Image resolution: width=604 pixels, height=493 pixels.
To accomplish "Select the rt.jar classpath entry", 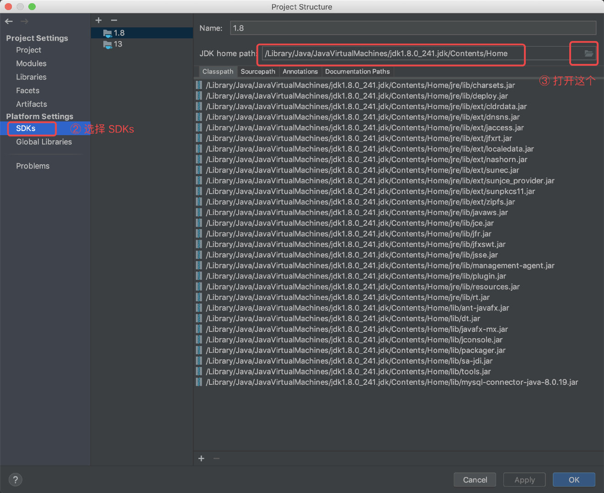I will (x=347, y=297).
